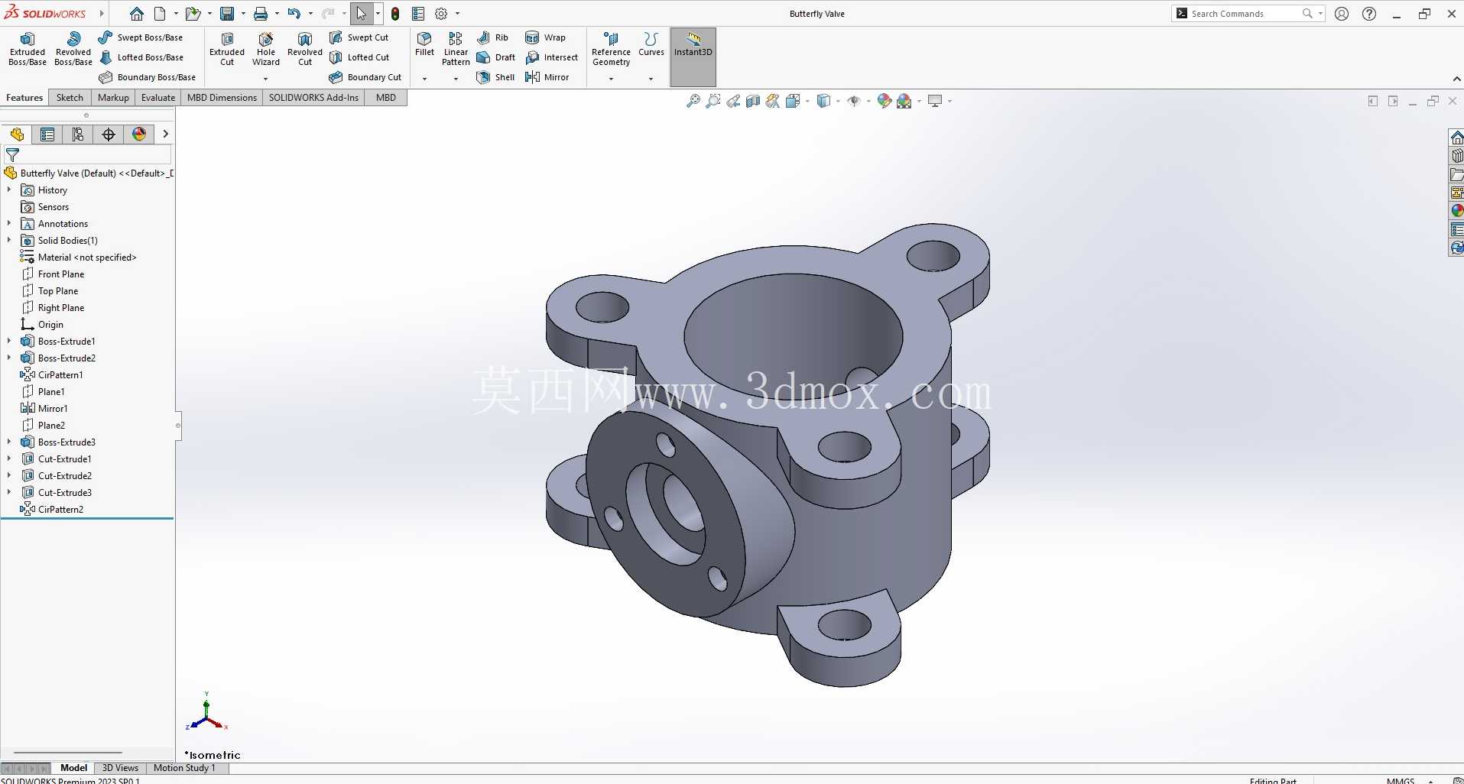The height and width of the screenshot is (784, 1464).
Task: Open the Motion Study 1 tab
Action: point(184,768)
